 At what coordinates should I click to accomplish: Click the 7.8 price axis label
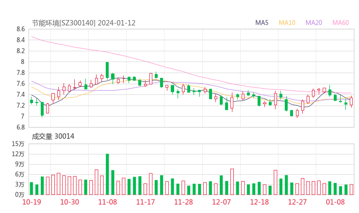click(20, 73)
